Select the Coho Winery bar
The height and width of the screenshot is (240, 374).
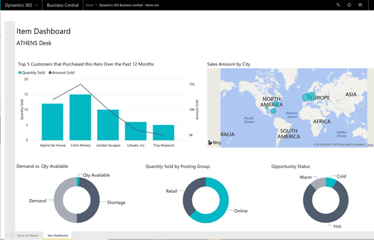80,117
